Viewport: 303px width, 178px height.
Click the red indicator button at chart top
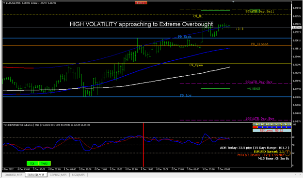pyautogui.click(x=141, y=3)
